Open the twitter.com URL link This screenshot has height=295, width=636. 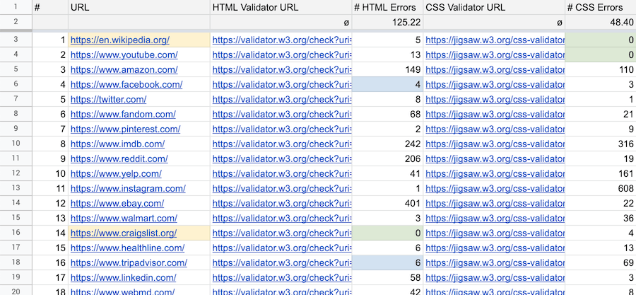(x=108, y=100)
